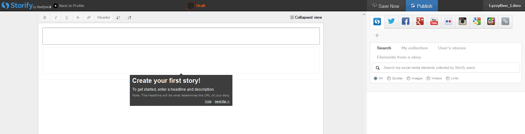Image resolution: width=525 pixels, height=134 pixels.
Task: Open the YouTube source tab
Action: click(x=434, y=21)
